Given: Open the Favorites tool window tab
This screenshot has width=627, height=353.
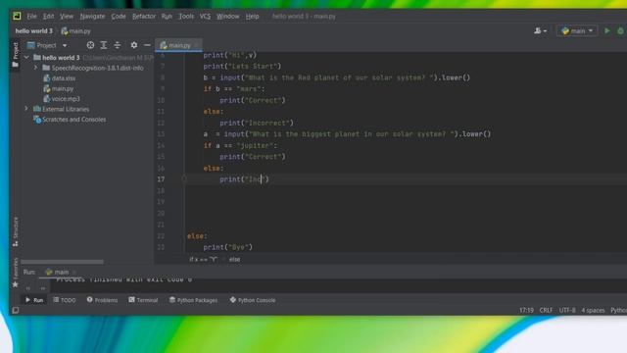Looking at the screenshot, I should click(x=16, y=273).
